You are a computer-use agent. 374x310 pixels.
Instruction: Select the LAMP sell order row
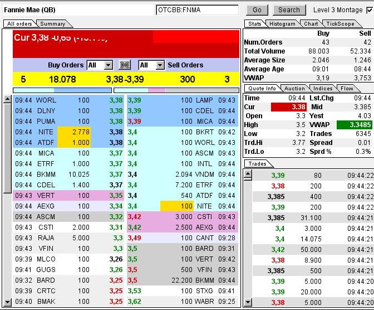pyautogui.click(x=183, y=100)
